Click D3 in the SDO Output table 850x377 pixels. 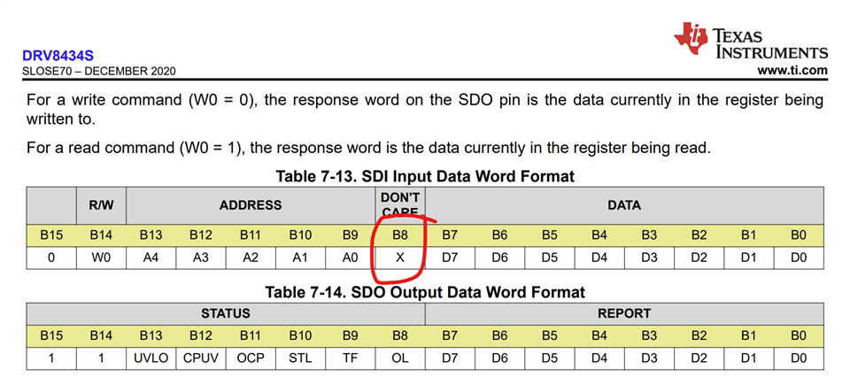point(649,358)
